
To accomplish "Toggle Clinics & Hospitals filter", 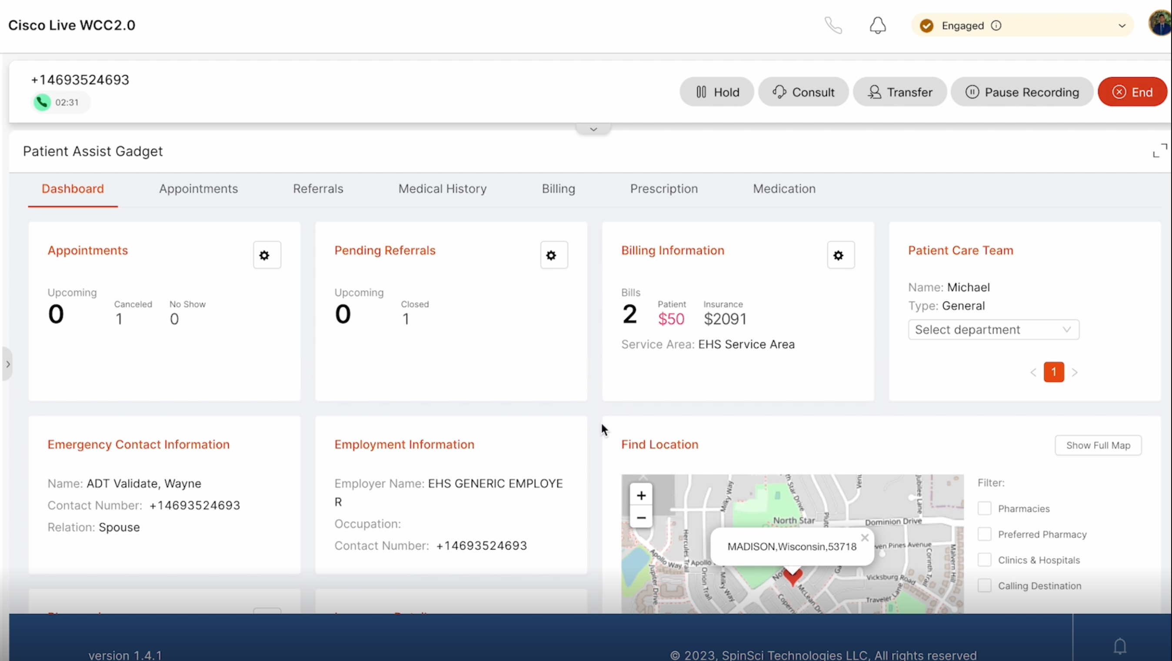I will [984, 560].
